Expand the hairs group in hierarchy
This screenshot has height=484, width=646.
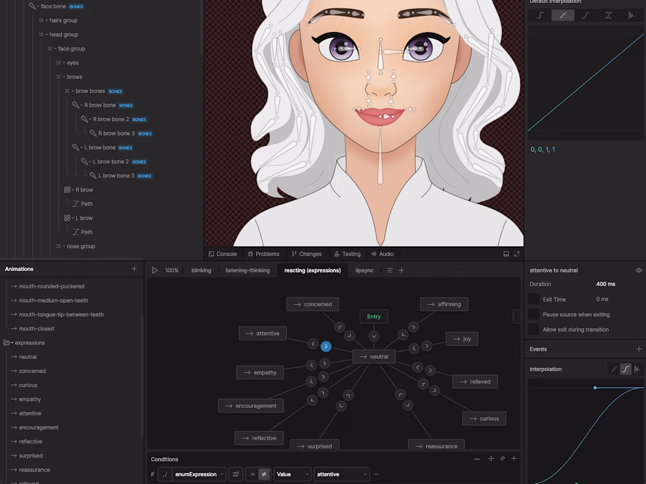(x=46, y=20)
